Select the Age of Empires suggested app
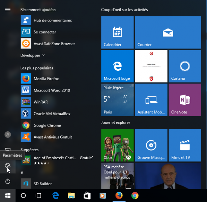Image resolution: width=207 pixels, height=202 pixels. [57, 160]
